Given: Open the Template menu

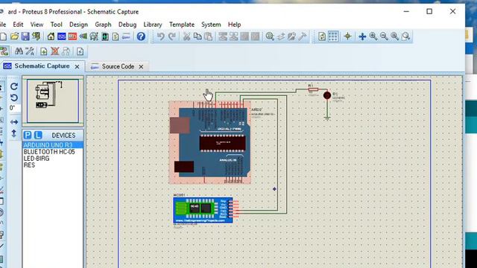Looking at the screenshot, I should point(182,25).
